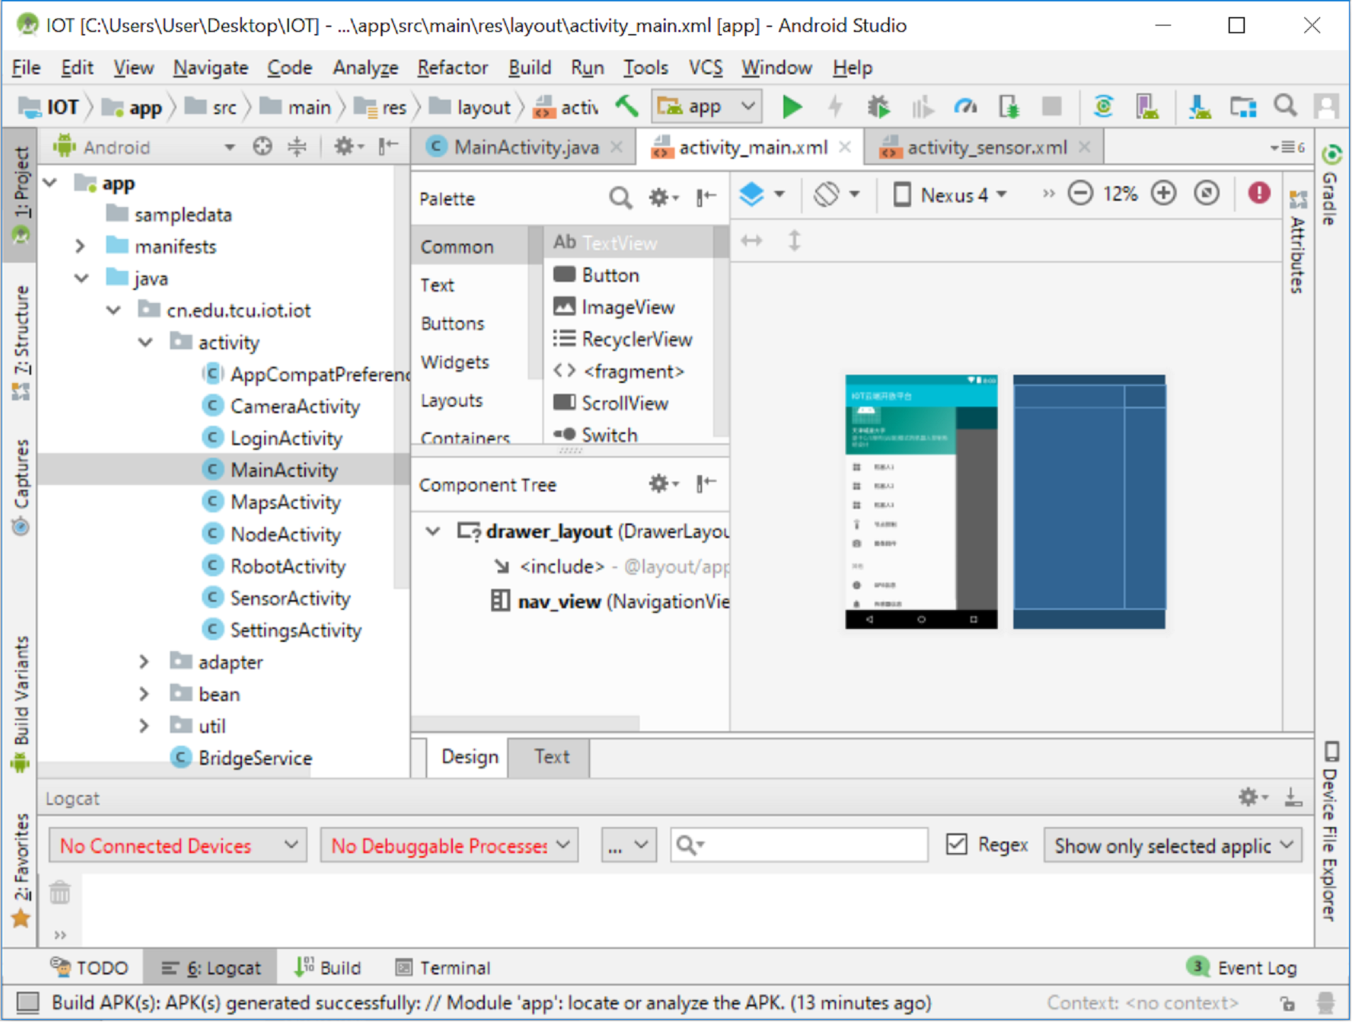Click Logcat scroll to end download icon

[1293, 797]
